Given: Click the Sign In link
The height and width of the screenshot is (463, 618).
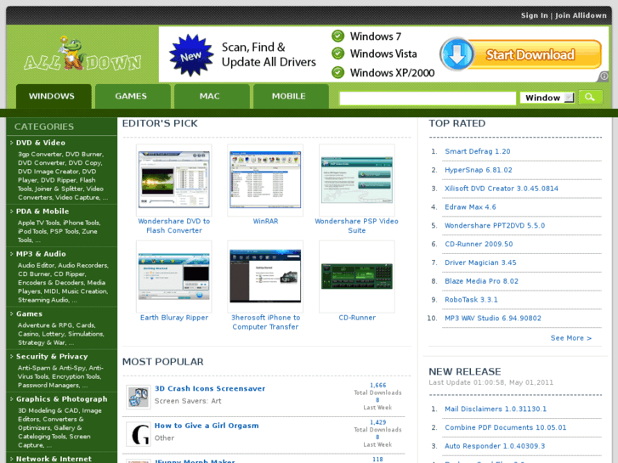Looking at the screenshot, I should 535,15.
